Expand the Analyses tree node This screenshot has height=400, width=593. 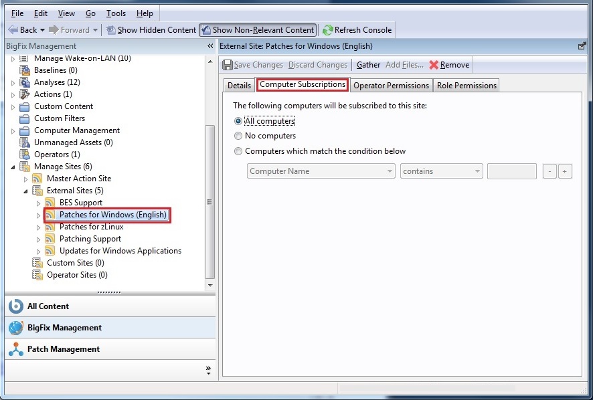coord(13,83)
